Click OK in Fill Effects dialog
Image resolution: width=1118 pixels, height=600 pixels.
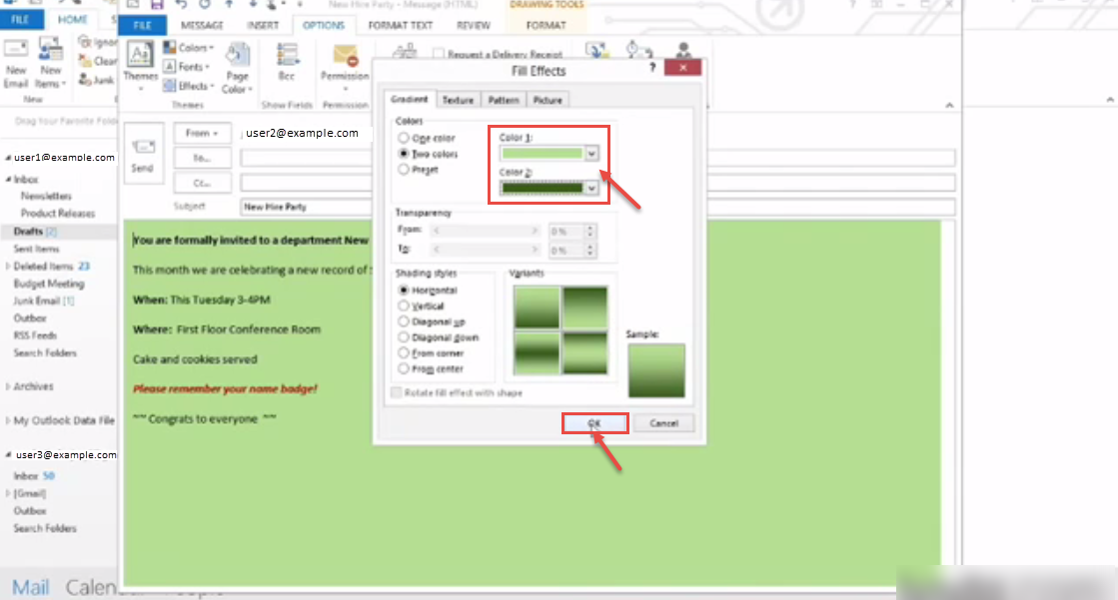[x=594, y=423]
